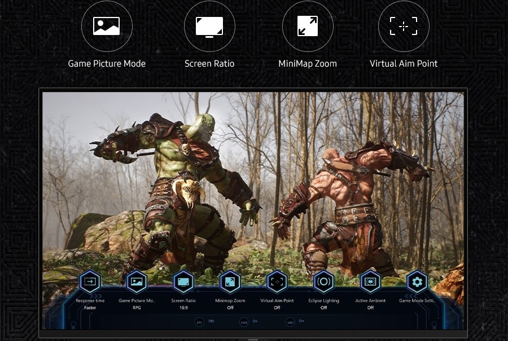Screen dimensions: 508x341
Task: Change the Response time Faster value
Action: (x=90, y=308)
